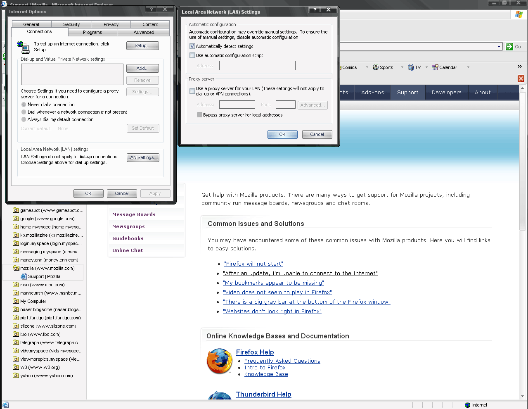
Task: Expand the Calendar dropdown arrow
Action: click(468, 67)
